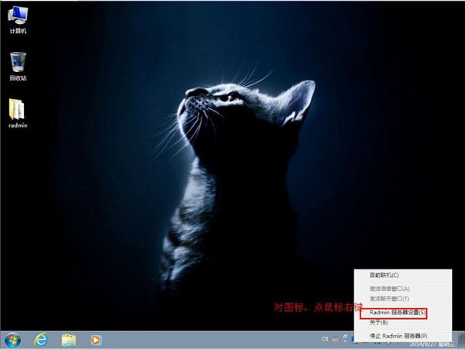This screenshot has width=465, height=350.
Task: Click the keyboard input method tray icon
Action: tap(335, 340)
